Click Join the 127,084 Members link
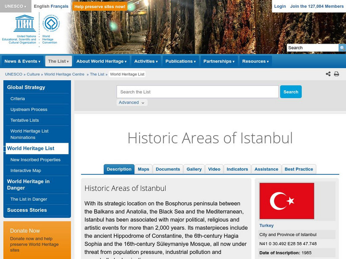This screenshot has width=346, height=259. 317,6
